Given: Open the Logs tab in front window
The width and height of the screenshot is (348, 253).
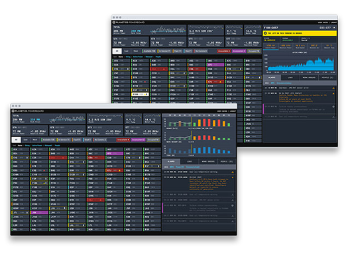Looking at the screenshot, I should pyautogui.click(x=190, y=162).
